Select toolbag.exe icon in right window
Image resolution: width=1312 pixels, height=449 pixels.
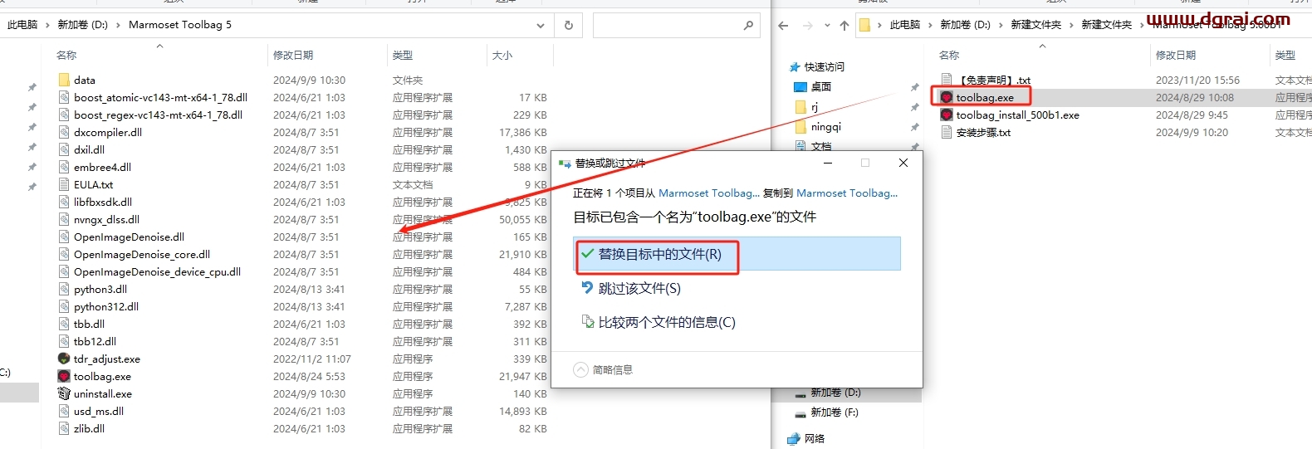point(947,97)
